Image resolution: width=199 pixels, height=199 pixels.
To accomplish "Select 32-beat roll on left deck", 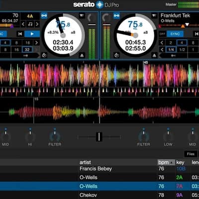I will pyautogui.click(x=27, y=50).
